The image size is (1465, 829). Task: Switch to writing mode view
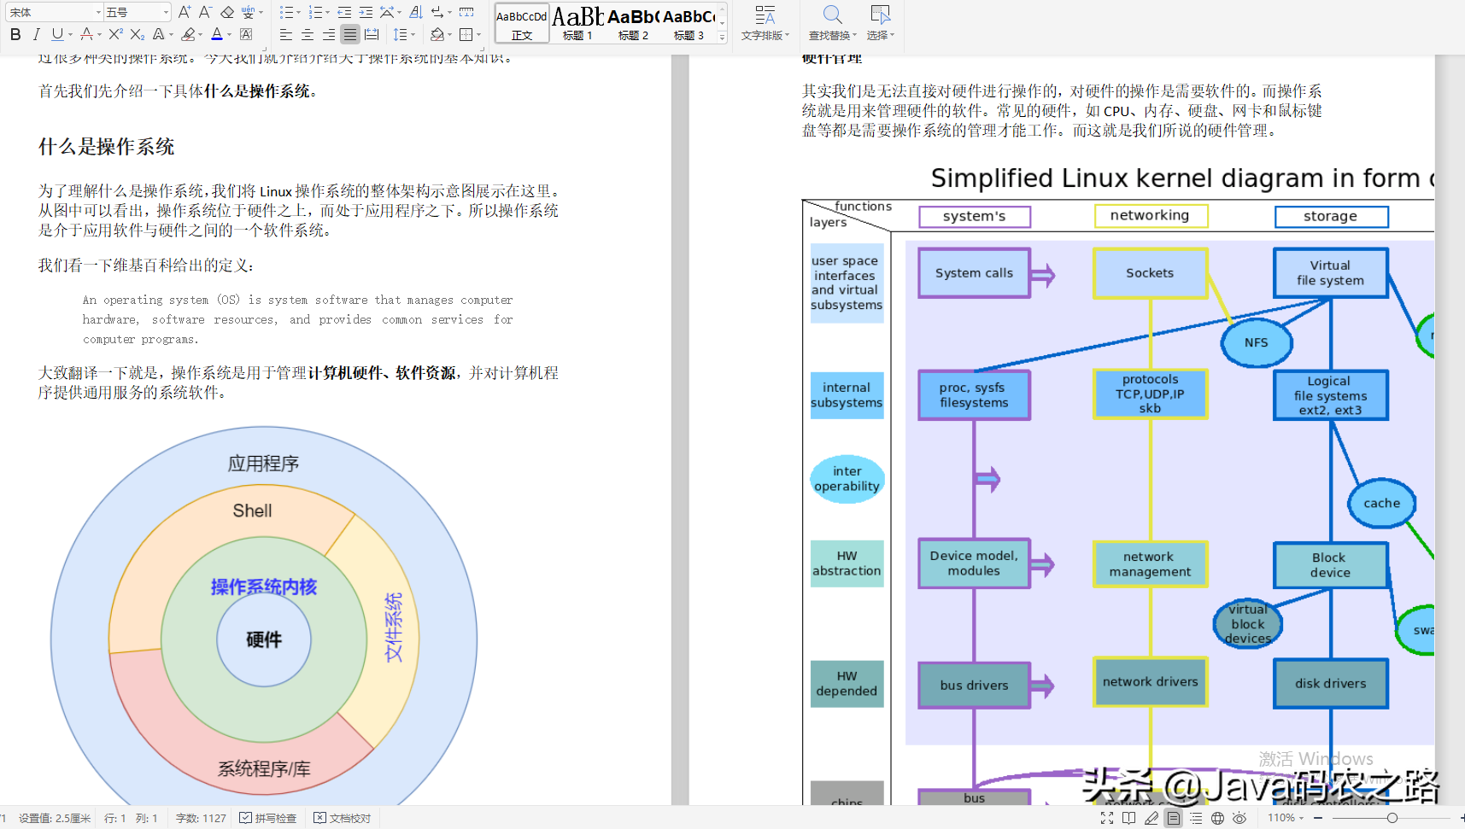click(1151, 818)
